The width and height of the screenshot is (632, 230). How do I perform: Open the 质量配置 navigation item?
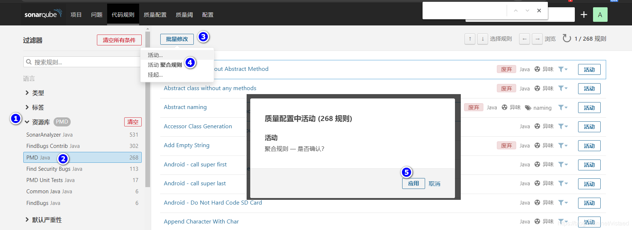click(x=155, y=15)
